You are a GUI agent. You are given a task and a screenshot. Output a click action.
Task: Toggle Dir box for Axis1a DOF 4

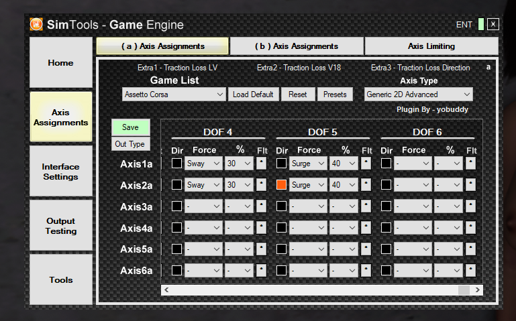click(176, 164)
